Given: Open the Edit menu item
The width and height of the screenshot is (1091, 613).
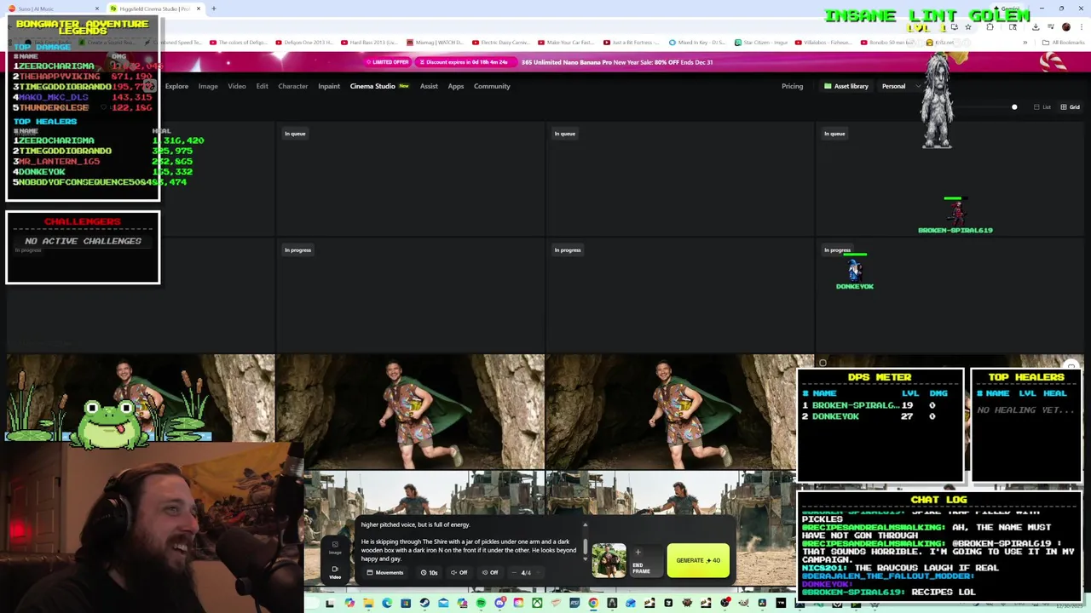Looking at the screenshot, I should (262, 86).
